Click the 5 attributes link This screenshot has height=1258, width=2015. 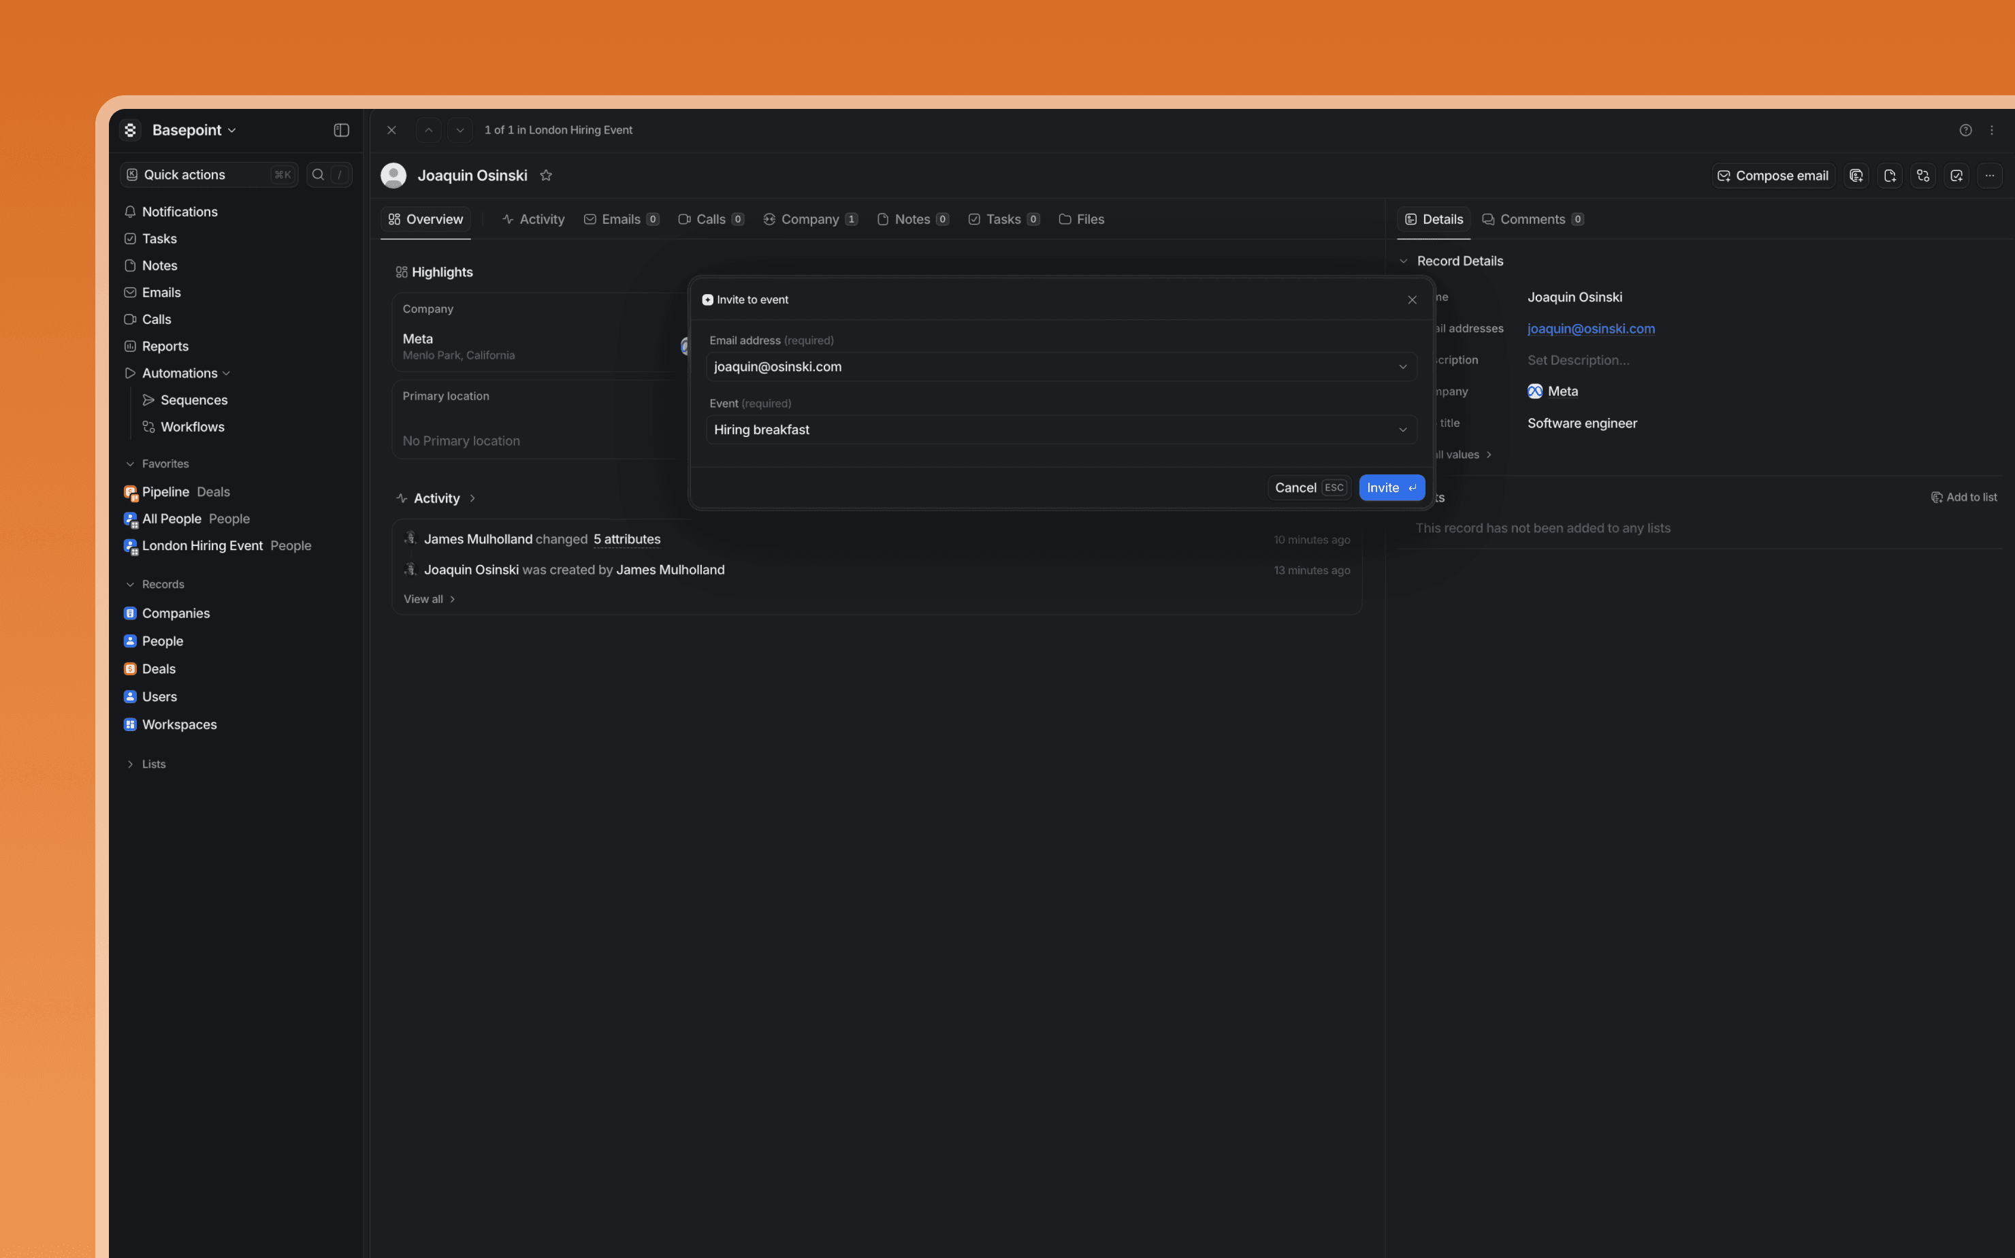click(626, 539)
